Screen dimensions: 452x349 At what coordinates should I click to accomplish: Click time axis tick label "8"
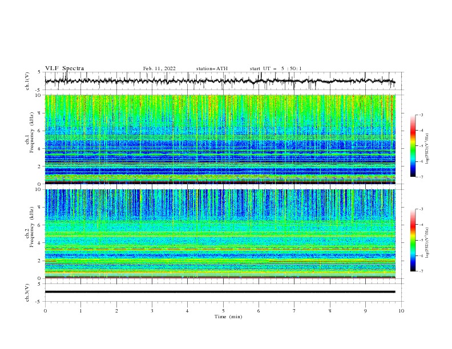pyautogui.click(x=330, y=311)
